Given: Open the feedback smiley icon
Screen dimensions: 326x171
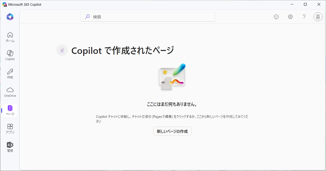Looking at the screenshot, I should point(276,17).
